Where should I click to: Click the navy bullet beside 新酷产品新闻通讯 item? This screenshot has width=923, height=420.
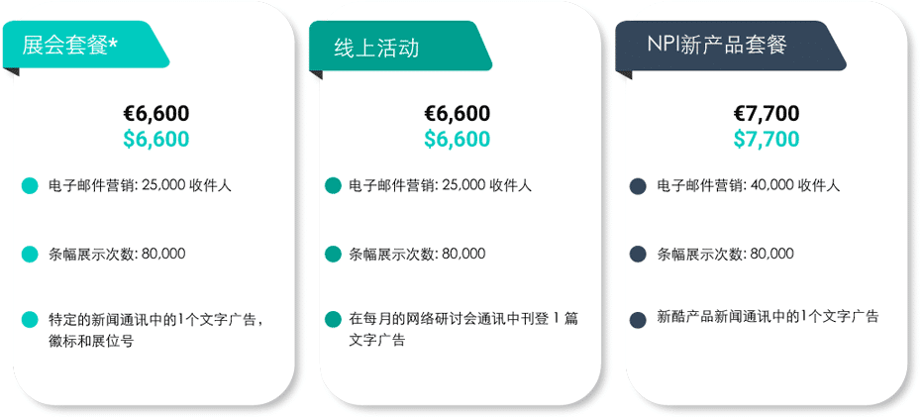(638, 320)
